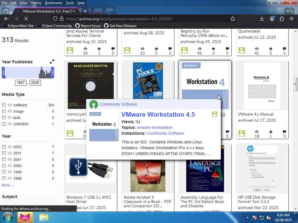Check the software media type filter
Viewport: 298px width, 223px height.
point(4,105)
